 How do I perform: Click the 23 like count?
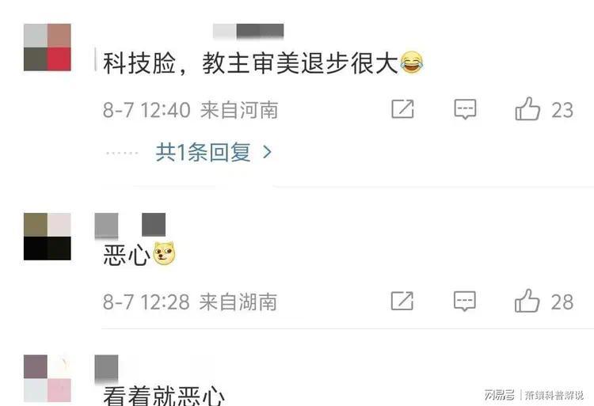click(562, 110)
